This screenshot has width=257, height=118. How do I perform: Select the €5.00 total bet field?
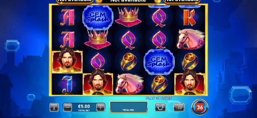point(84,107)
